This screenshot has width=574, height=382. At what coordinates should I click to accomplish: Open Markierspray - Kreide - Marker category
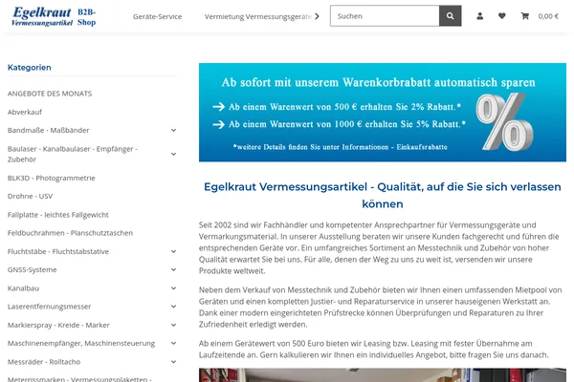(x=58, y=325)
